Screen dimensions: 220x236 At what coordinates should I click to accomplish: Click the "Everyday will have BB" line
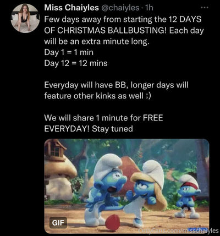click(x=116, y=85)
